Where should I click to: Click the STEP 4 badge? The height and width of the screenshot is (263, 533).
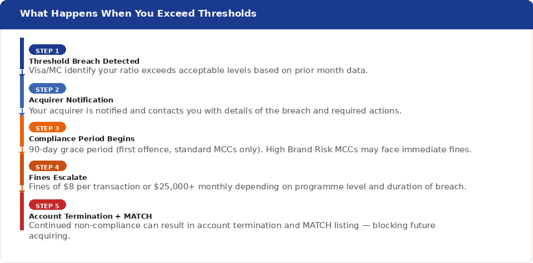(48, 166)
